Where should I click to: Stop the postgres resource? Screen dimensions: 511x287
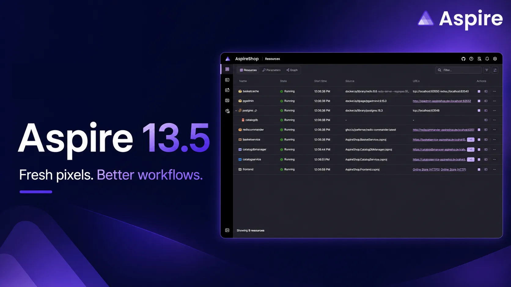click(x=479, y=111)
